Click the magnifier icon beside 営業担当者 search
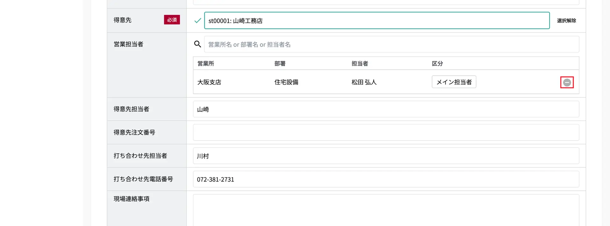 click(x=197, y=44)
